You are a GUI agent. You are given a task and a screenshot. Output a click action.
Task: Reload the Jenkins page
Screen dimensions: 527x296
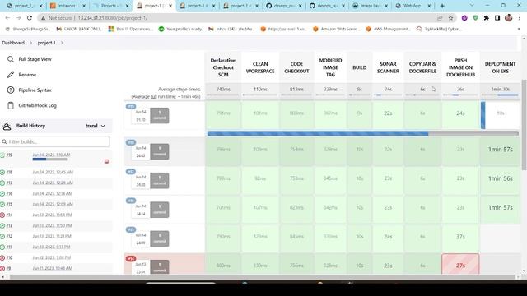point(30,18)
